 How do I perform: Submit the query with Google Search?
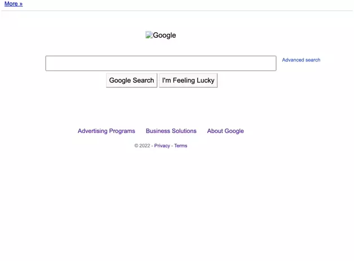point(131,81)
